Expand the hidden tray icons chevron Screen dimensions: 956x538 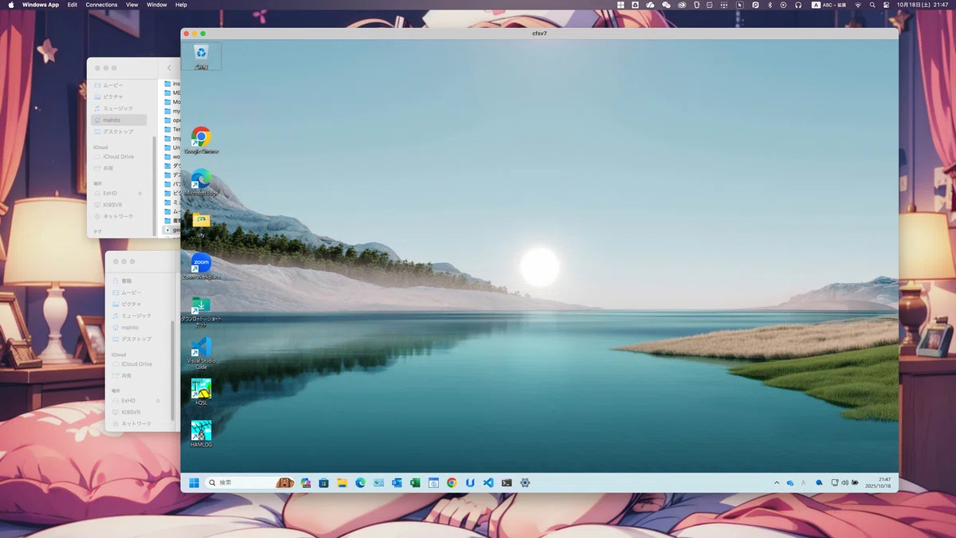coord(777,483)
